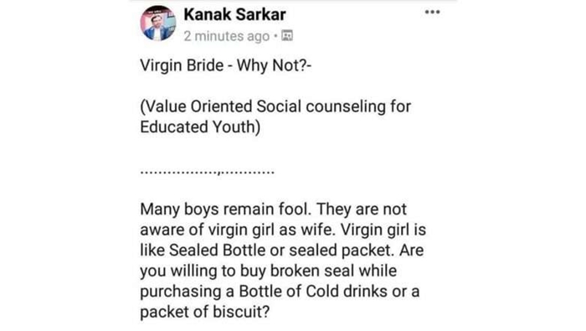
Task: Open Kanak Sarkar's profile name link
Action: pyautogui.click(x=234, y=15)
